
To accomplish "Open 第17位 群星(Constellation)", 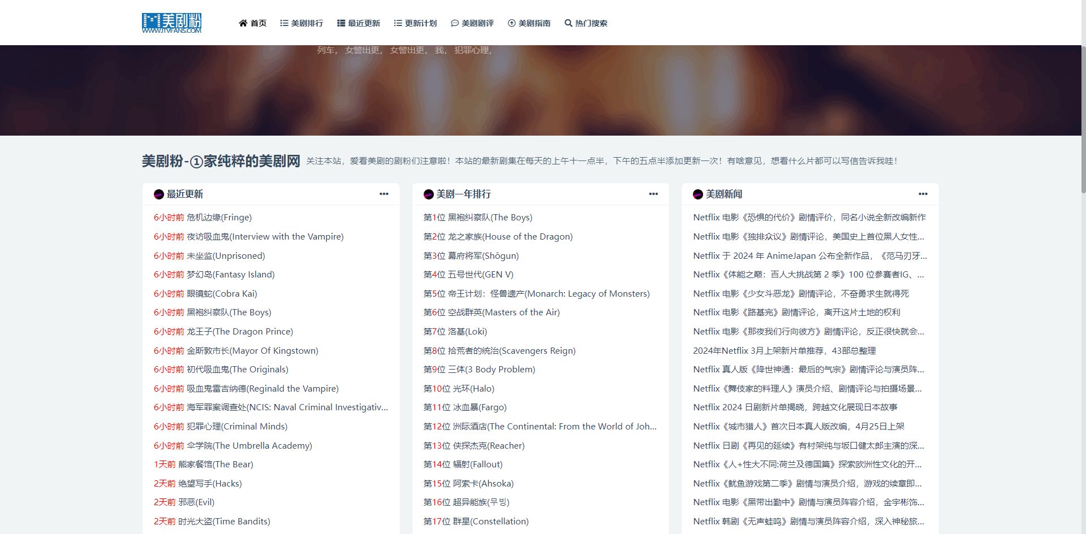I will coord(476,522).
